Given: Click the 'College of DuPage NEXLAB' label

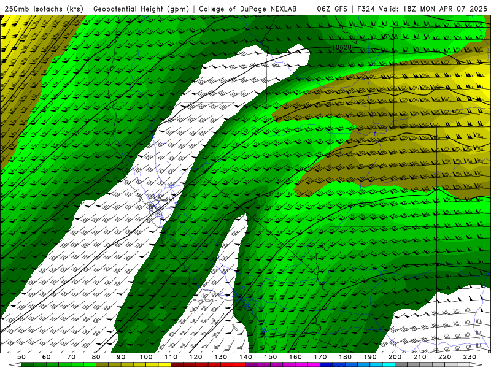Looking at the screenshot, I should coord(248,9).
